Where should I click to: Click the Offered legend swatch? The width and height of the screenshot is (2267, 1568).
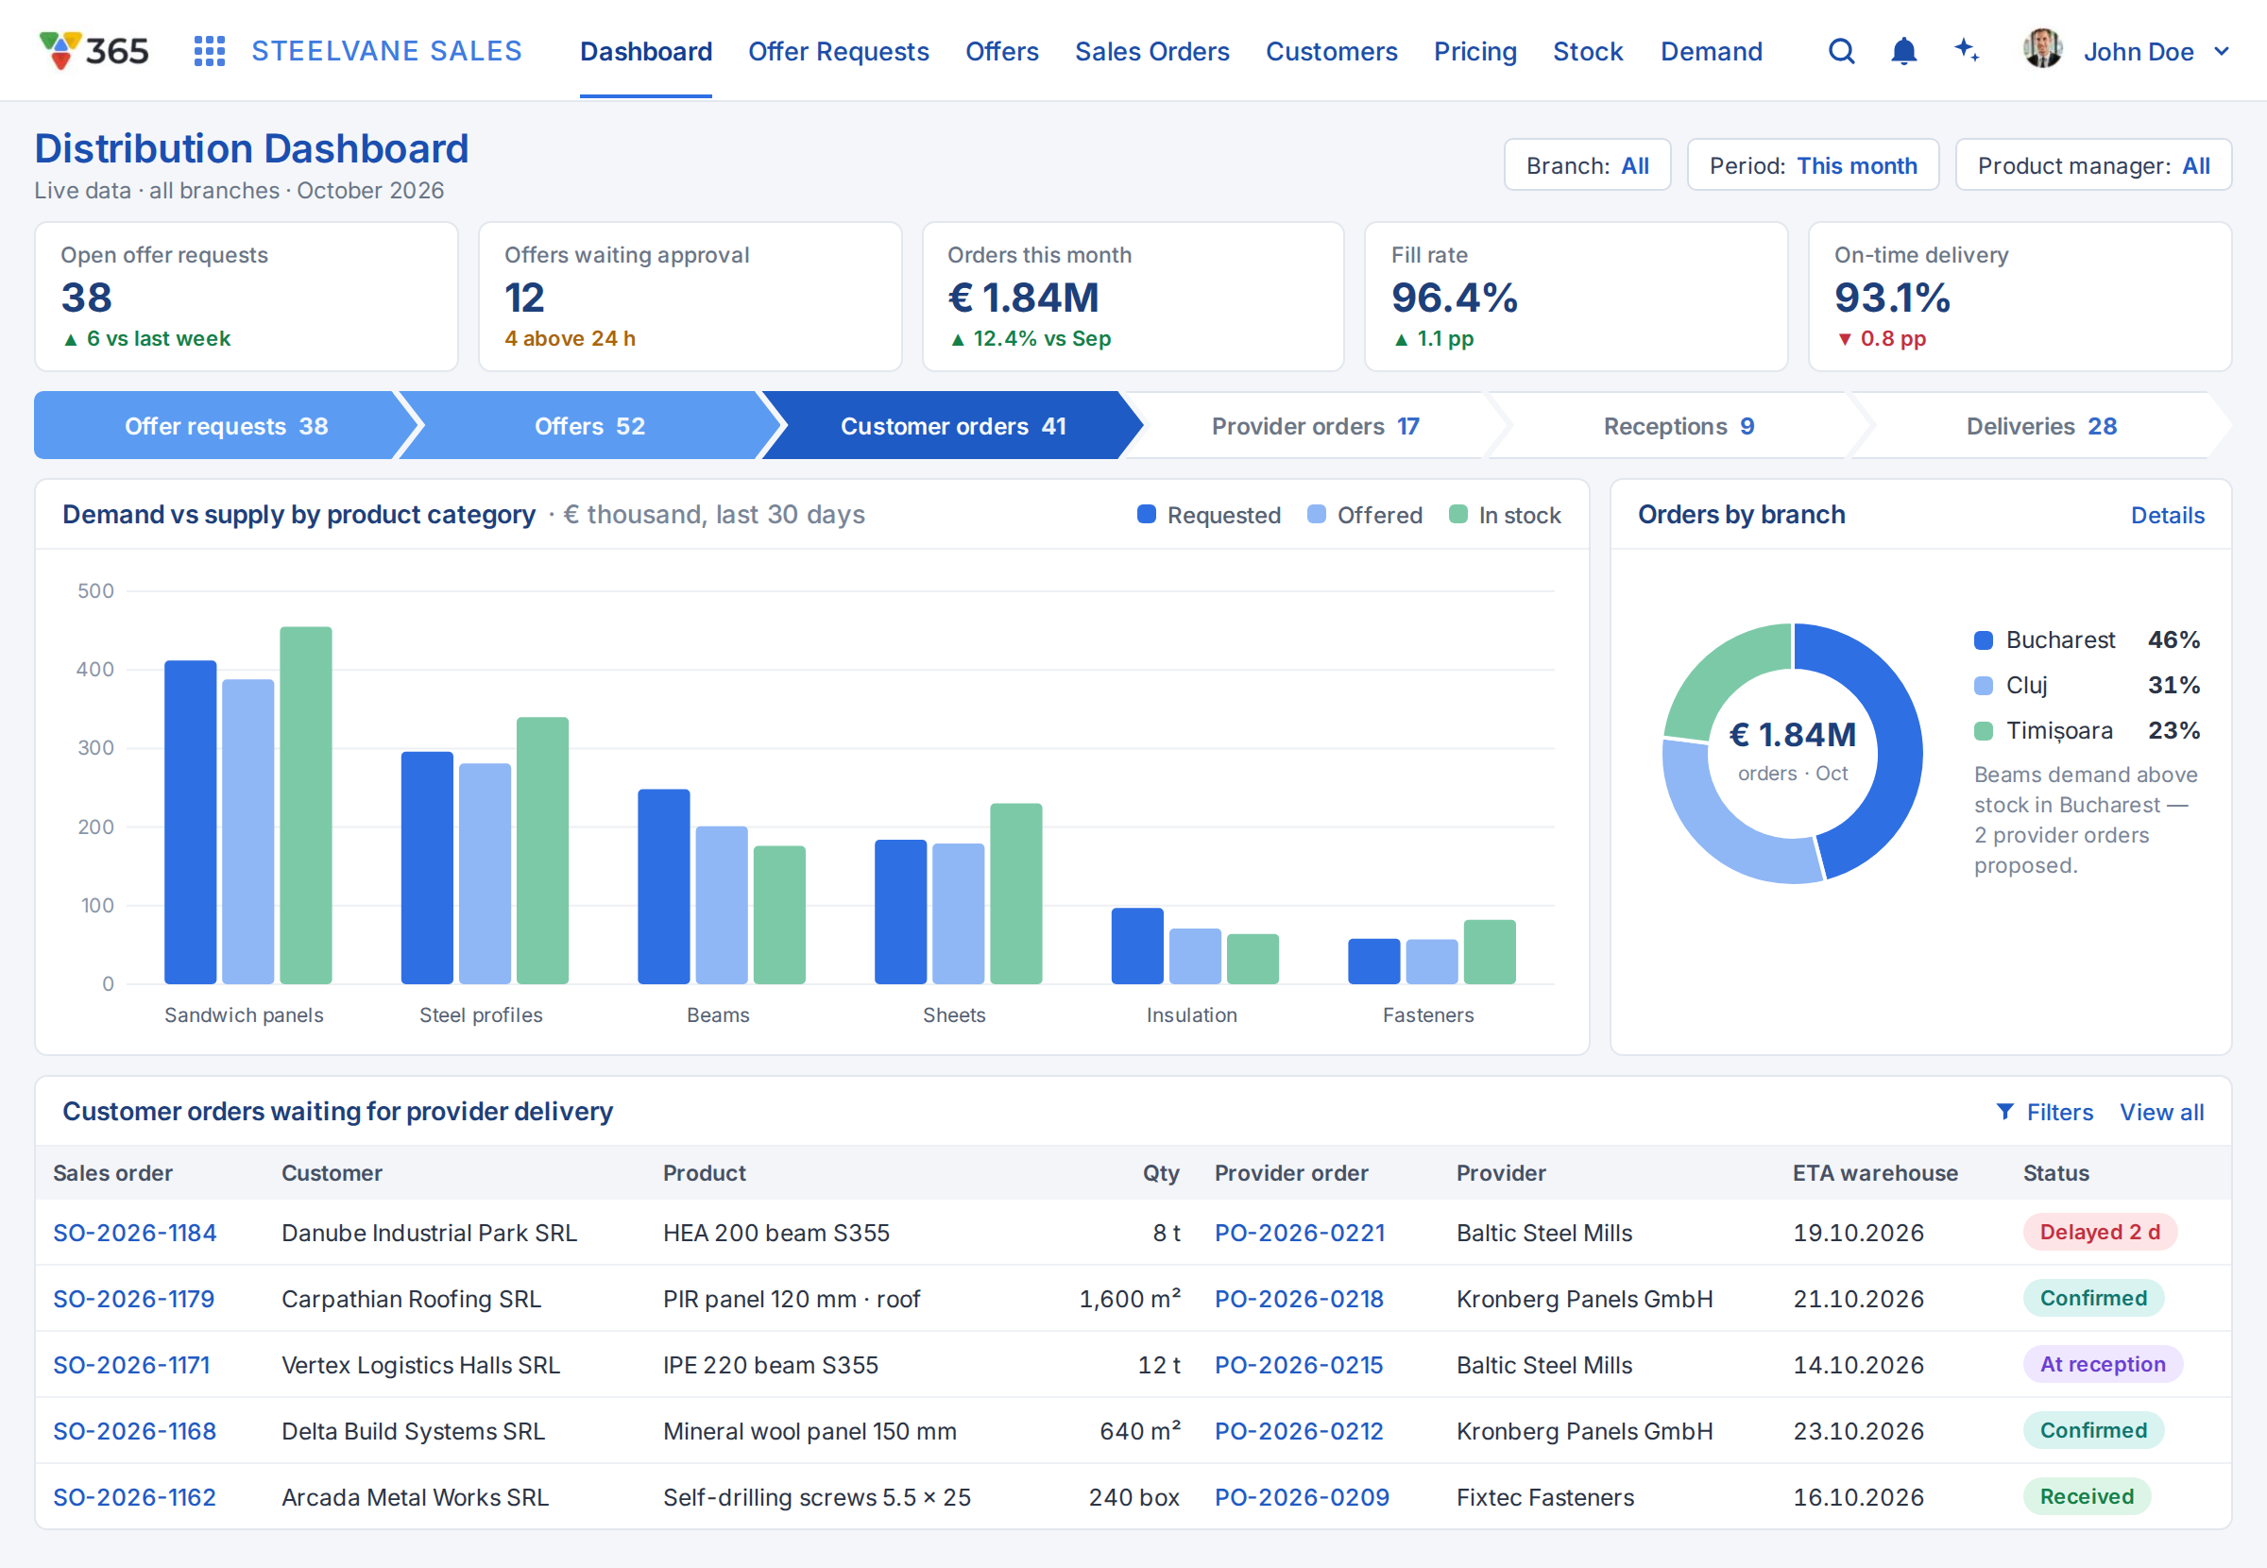point(1316,514)
